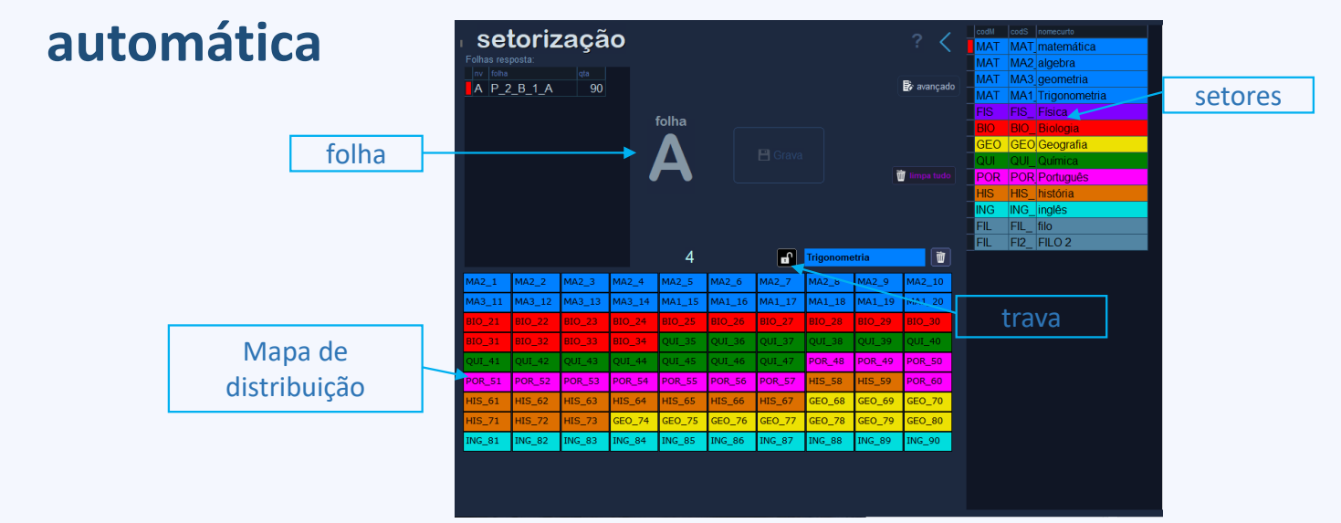Image resolution: width=1341 pixels, height=523 pixels.
Task: Select the cyan inglês sector row
Action: point(1057,210)
